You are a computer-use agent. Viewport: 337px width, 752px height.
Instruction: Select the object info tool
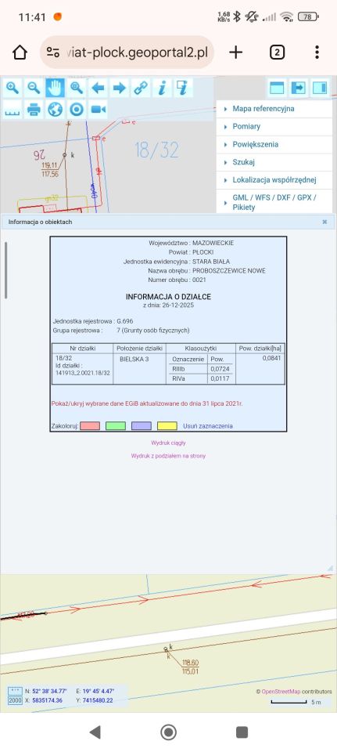(x=163, y=88)
